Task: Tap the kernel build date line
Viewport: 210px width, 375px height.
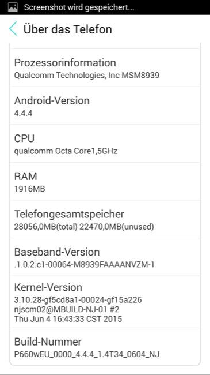Action: pos(68,319)
